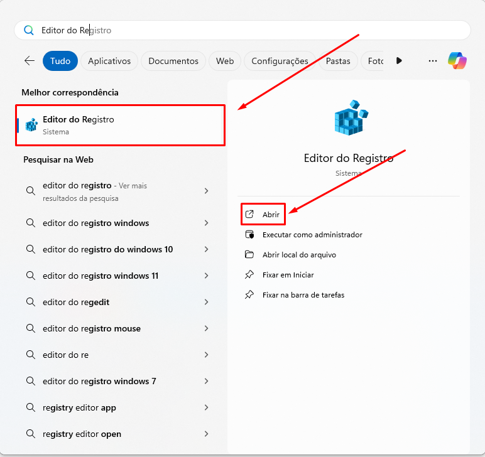The height and width of the screenshot is (457, 485).
Task: Expand chevron for editor do registro windows 11
Action: coord(206,276)
